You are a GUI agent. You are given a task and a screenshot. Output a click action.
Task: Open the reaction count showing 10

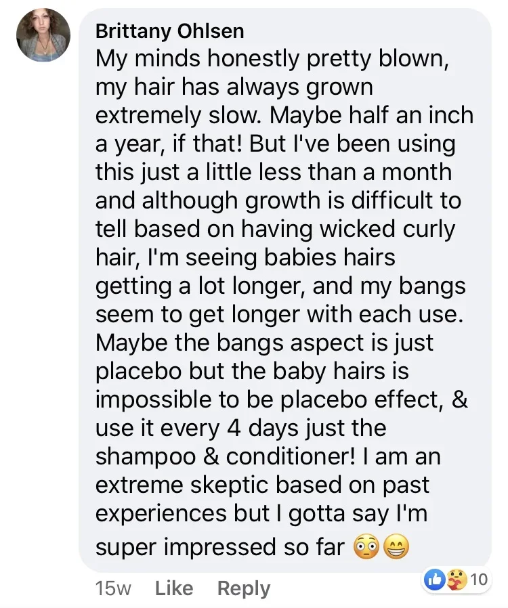[478, 580]
